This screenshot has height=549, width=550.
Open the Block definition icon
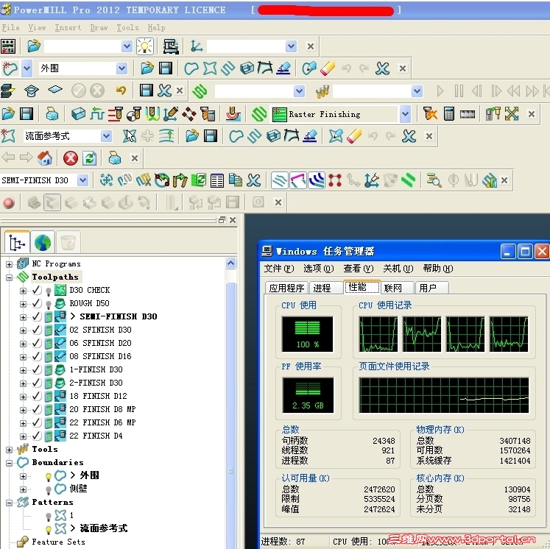(x=78, y=114)
